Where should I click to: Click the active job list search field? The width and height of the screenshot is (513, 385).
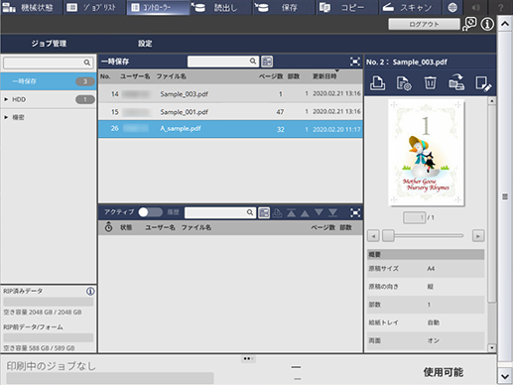220,212
